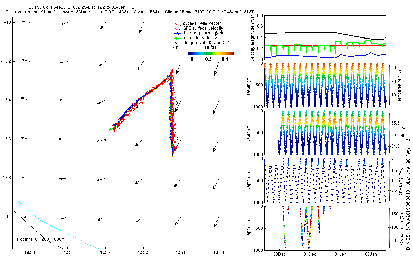Click the track day marker labeled 30
The width and height of the screenshot is (413, 258).
(x=179, y=139)
